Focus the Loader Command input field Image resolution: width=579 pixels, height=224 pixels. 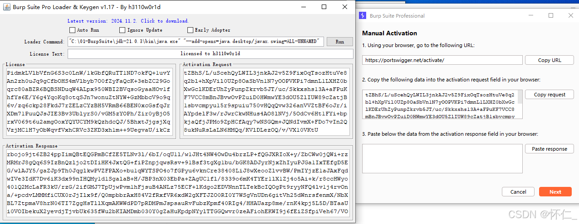(196, 42)
